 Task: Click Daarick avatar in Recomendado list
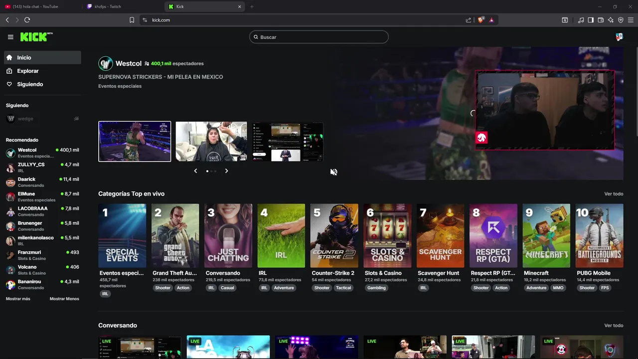10,182
